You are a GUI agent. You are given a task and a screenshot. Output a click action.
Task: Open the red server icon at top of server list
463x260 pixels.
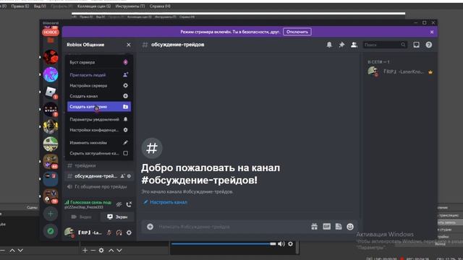(x=51, y=57)
